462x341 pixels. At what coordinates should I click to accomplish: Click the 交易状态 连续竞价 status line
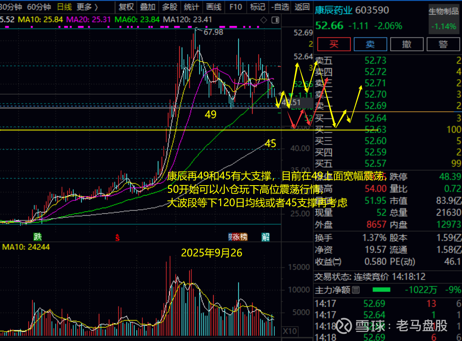(370, 277)
